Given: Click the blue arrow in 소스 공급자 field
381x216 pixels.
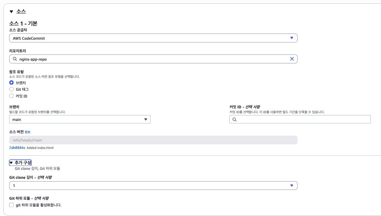Looking at the screenshot, I should pos(292,38).
